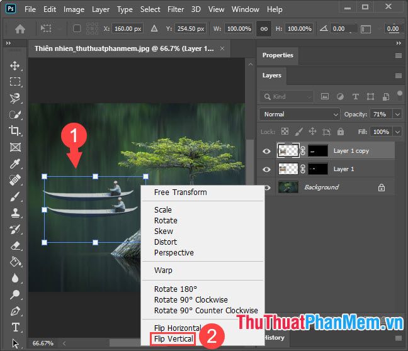408x351 pixels.
Task: Toggle reference point checkbox
Action: [x=77, y=28]
